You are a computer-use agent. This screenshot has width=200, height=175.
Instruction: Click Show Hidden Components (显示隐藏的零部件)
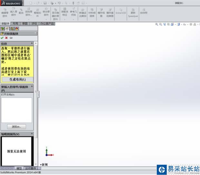pyautogui.click(x=55, y=14)
